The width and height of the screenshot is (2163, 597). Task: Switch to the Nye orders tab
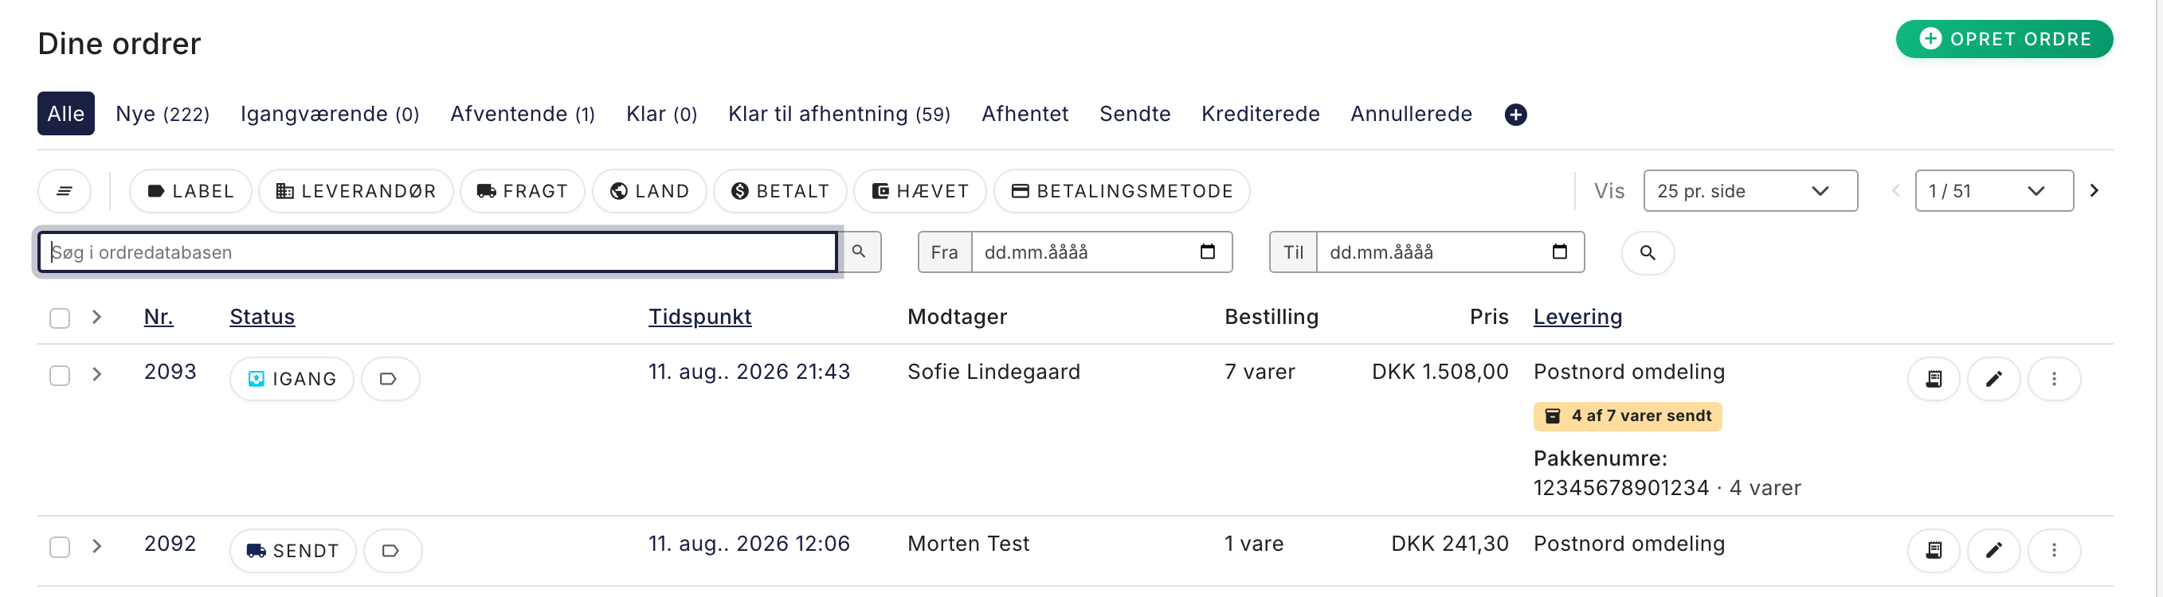(x=163, y=114)
